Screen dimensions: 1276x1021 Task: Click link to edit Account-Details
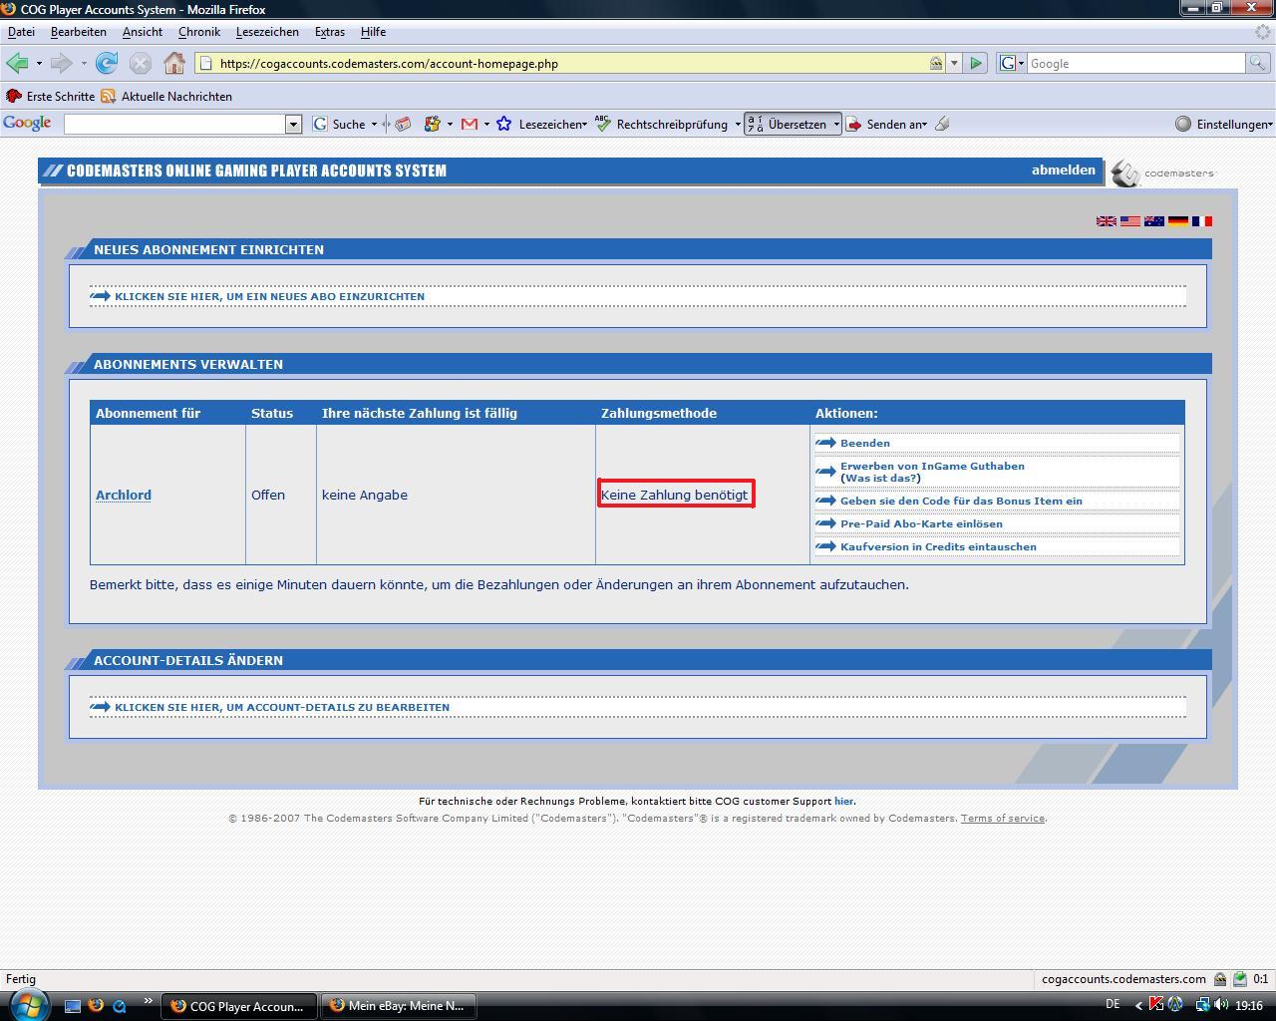(x=282, y=707)
